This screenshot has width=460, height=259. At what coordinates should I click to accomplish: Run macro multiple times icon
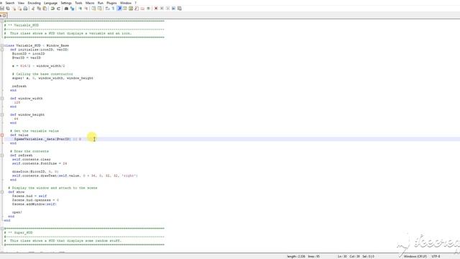(173, 9)
